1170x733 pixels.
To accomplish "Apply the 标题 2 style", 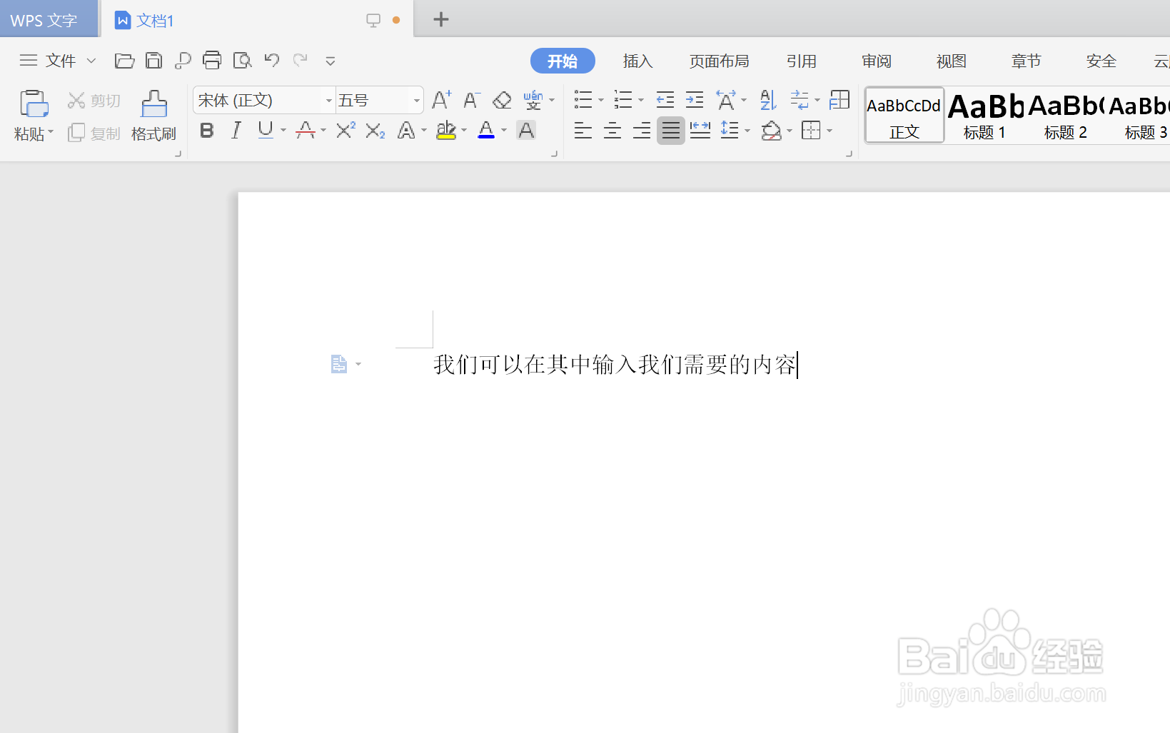I will 1065,116.
